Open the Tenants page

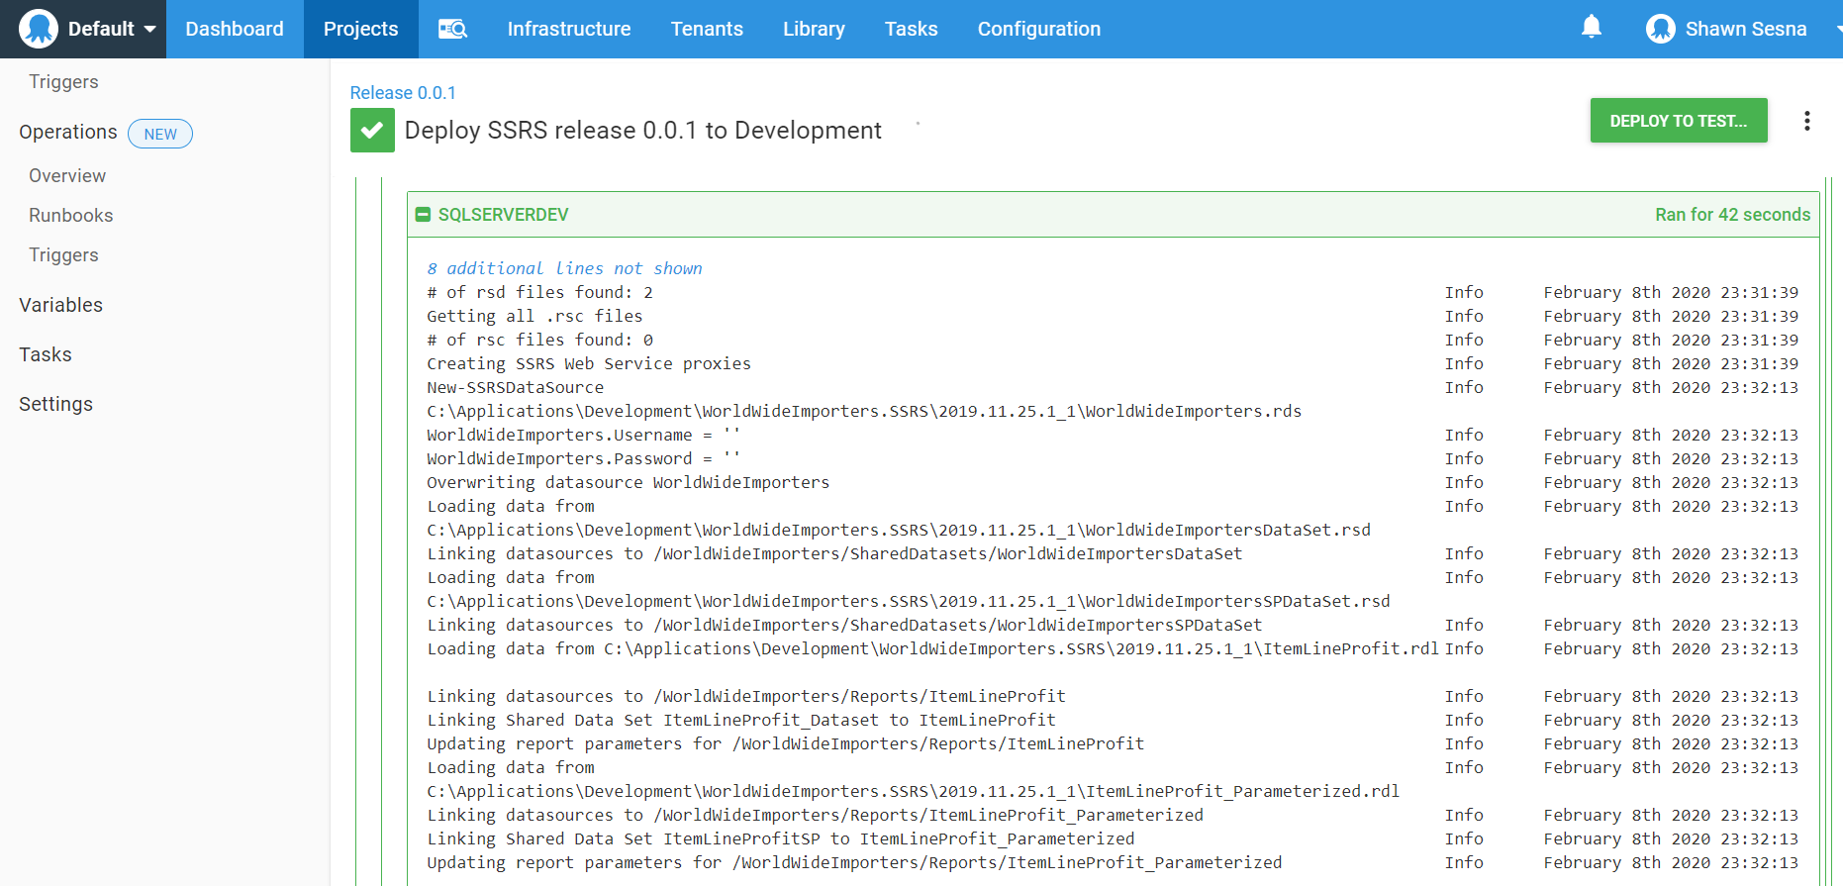tap(707, 29)
